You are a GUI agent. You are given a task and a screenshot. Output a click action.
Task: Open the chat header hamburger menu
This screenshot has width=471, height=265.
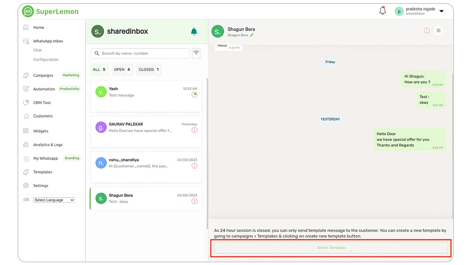(439, 31)
